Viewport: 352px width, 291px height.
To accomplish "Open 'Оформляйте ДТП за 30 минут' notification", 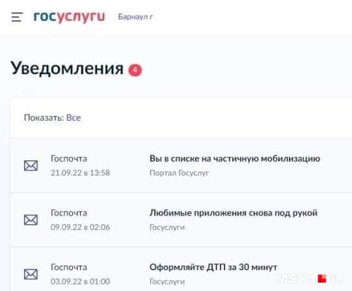I will coord(213,267).
